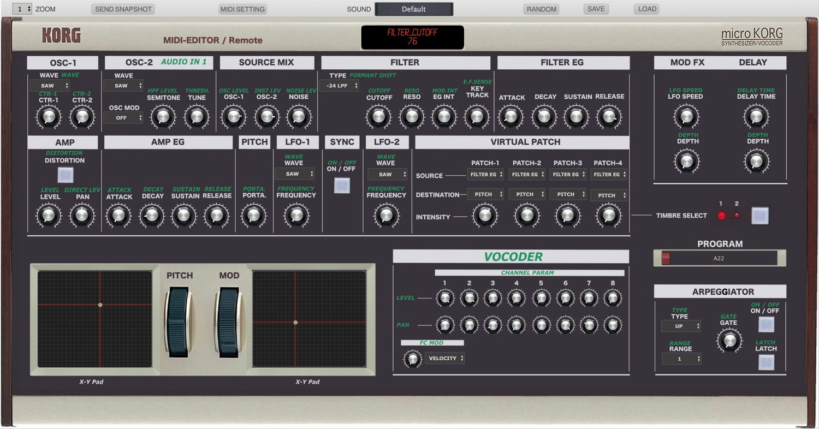
Task: Click the PATCH-4 INTENSITY knob
Action: 609,216
